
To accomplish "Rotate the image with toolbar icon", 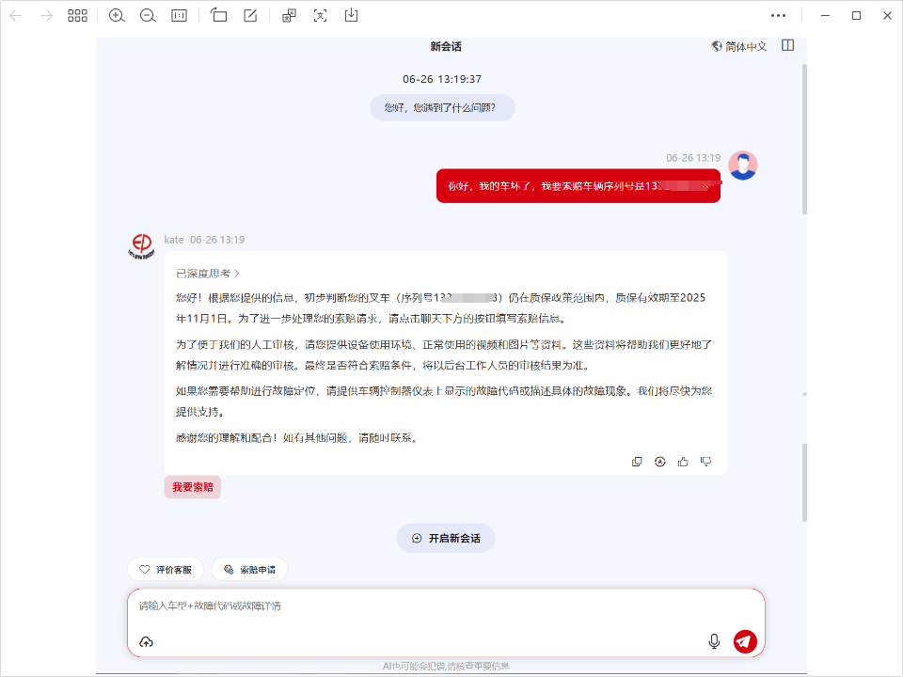I will pos(218,16).
